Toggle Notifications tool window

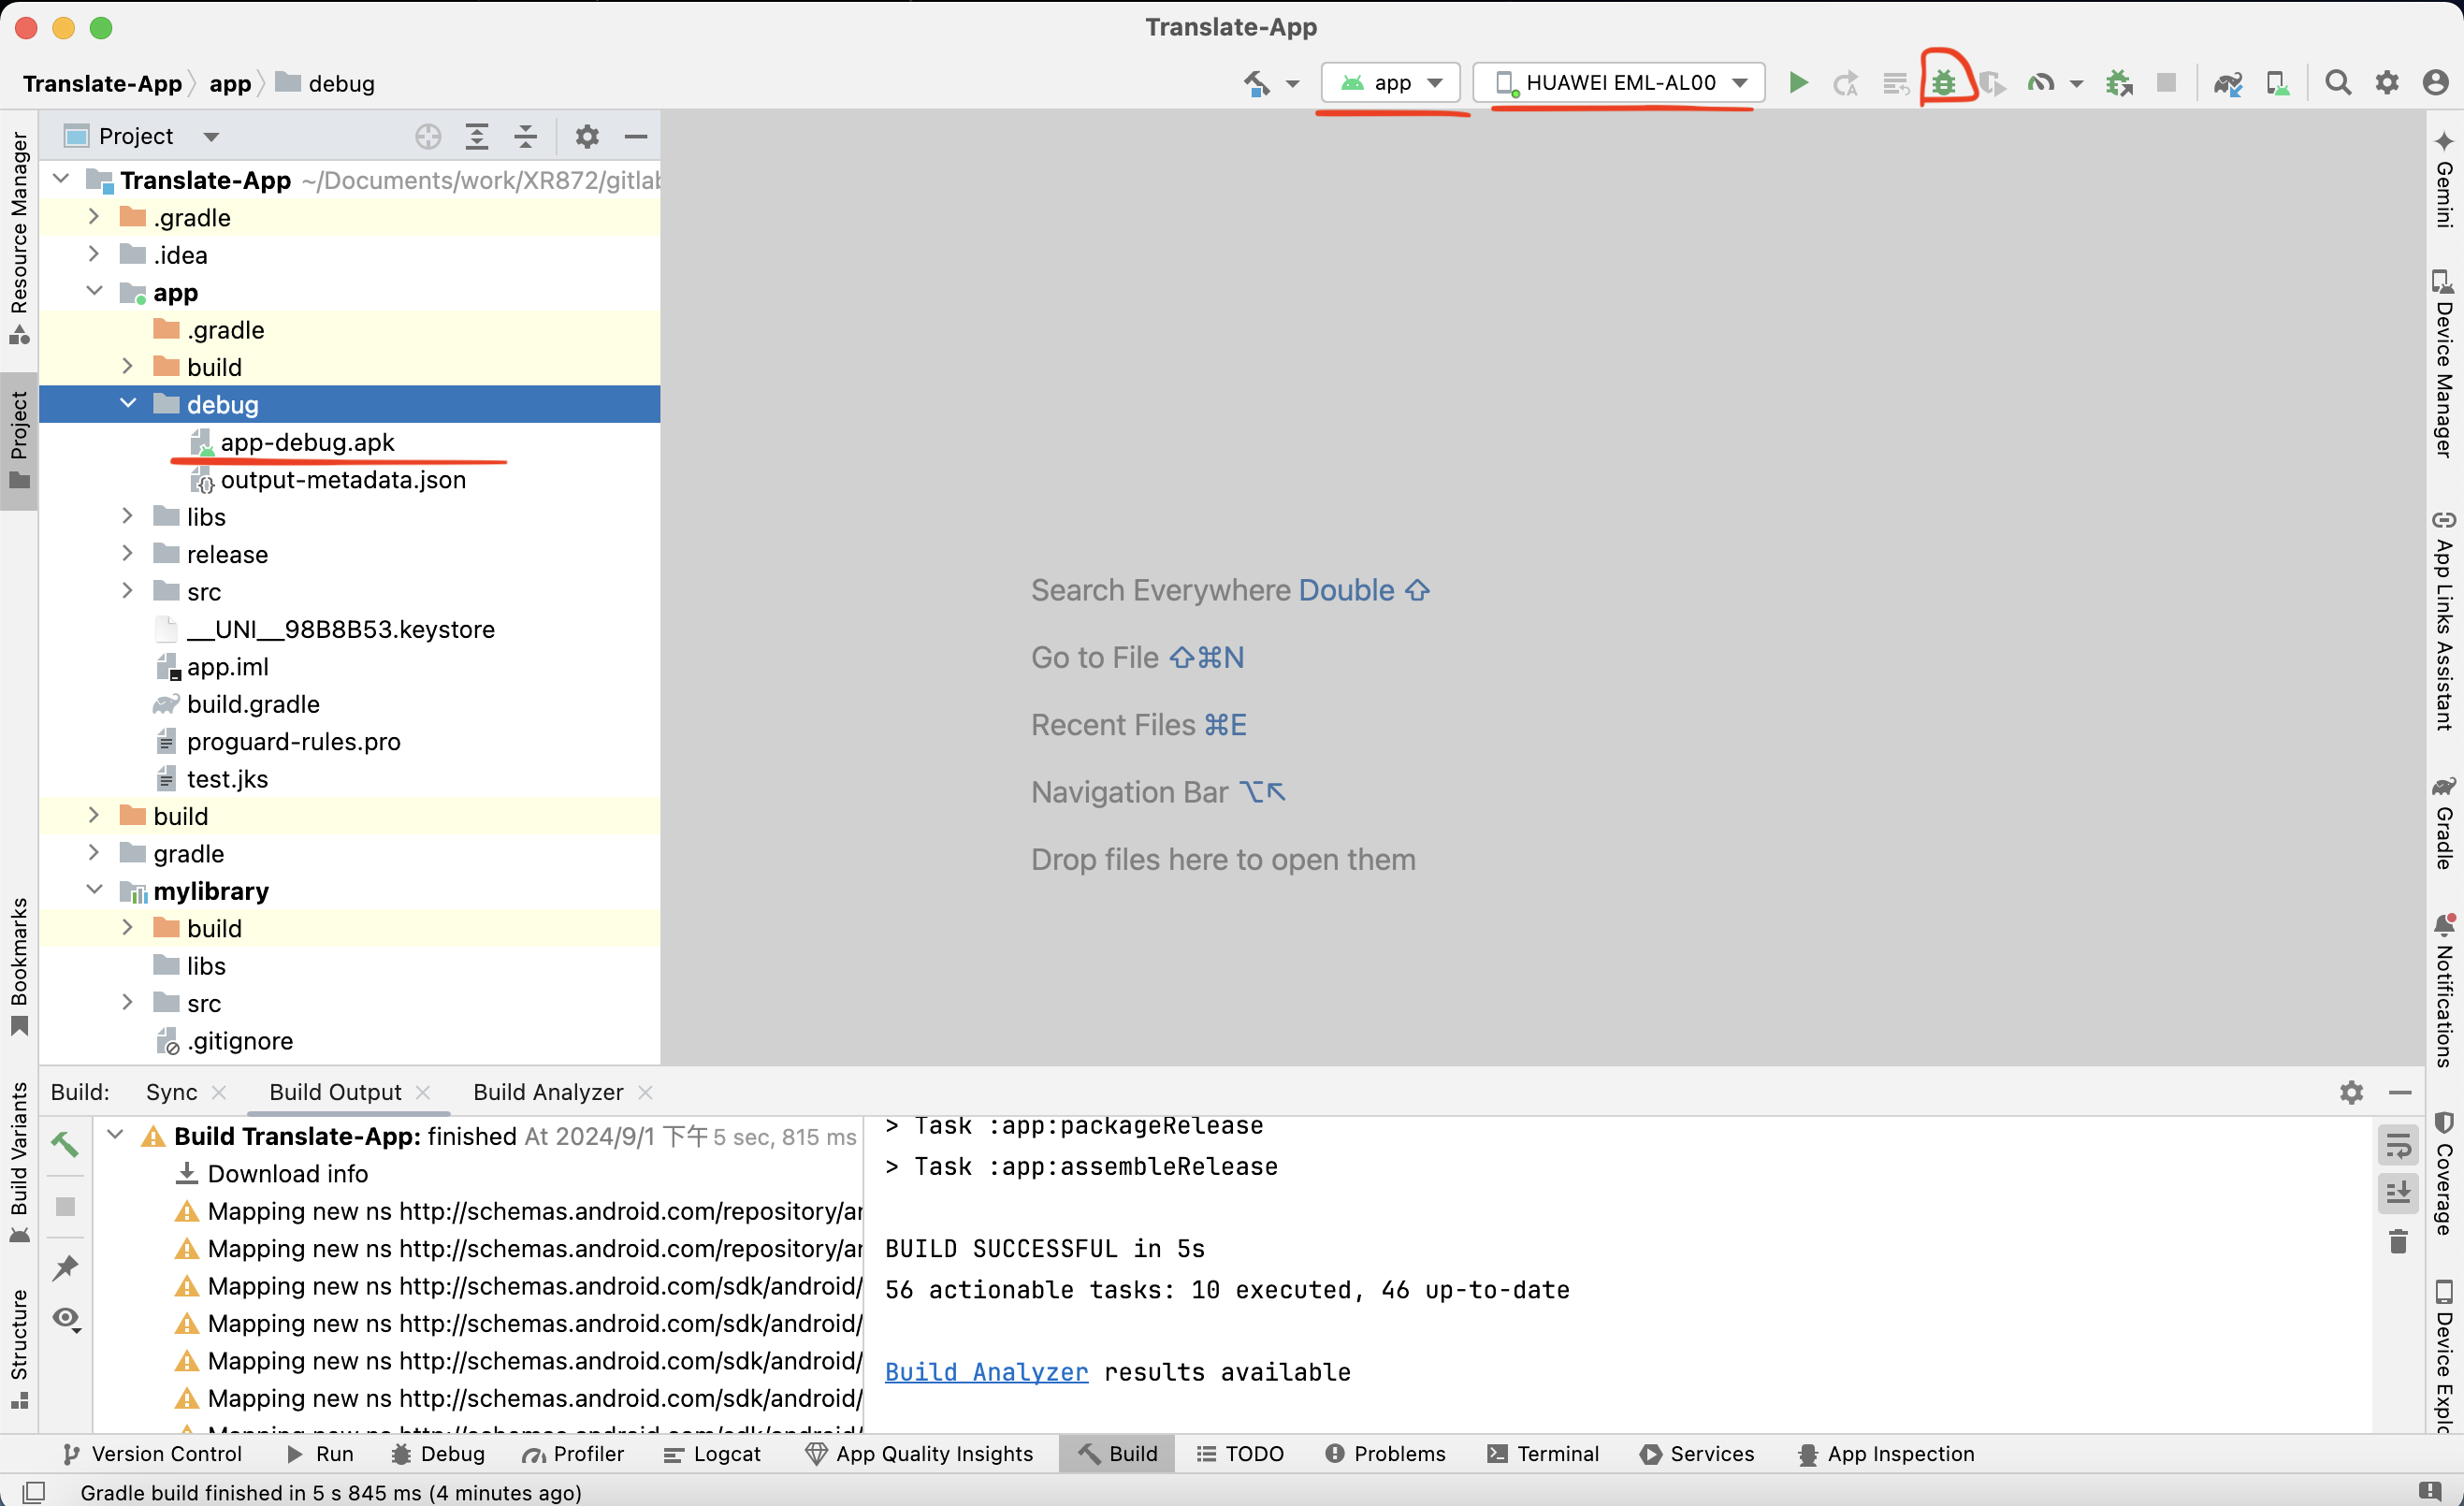pyautogui.click(x=2444, y=990)
